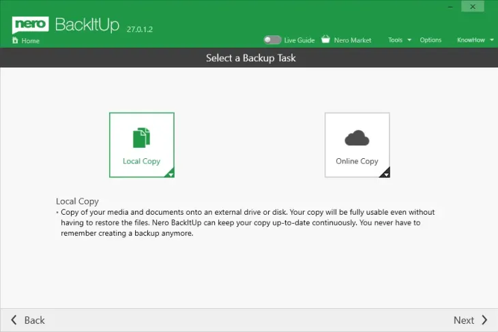
Task: Expand the arrow next to Tools
Action: click(409, 40)
